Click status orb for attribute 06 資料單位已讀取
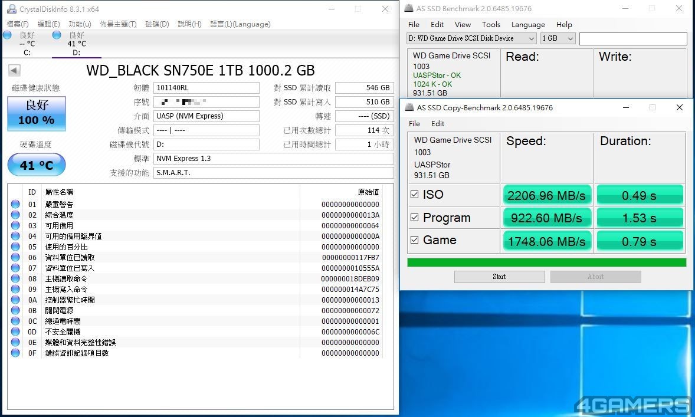Screen dimensions: 695x417 click(x=15, y=258)
